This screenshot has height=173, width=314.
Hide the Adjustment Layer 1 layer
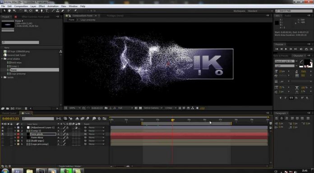click(x=2, y=127)
